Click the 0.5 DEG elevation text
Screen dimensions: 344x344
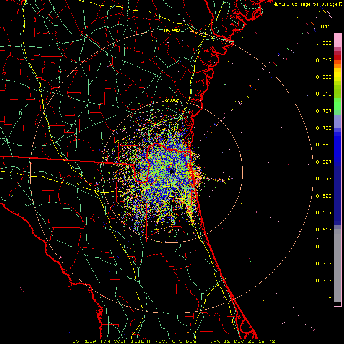(185, 341)
